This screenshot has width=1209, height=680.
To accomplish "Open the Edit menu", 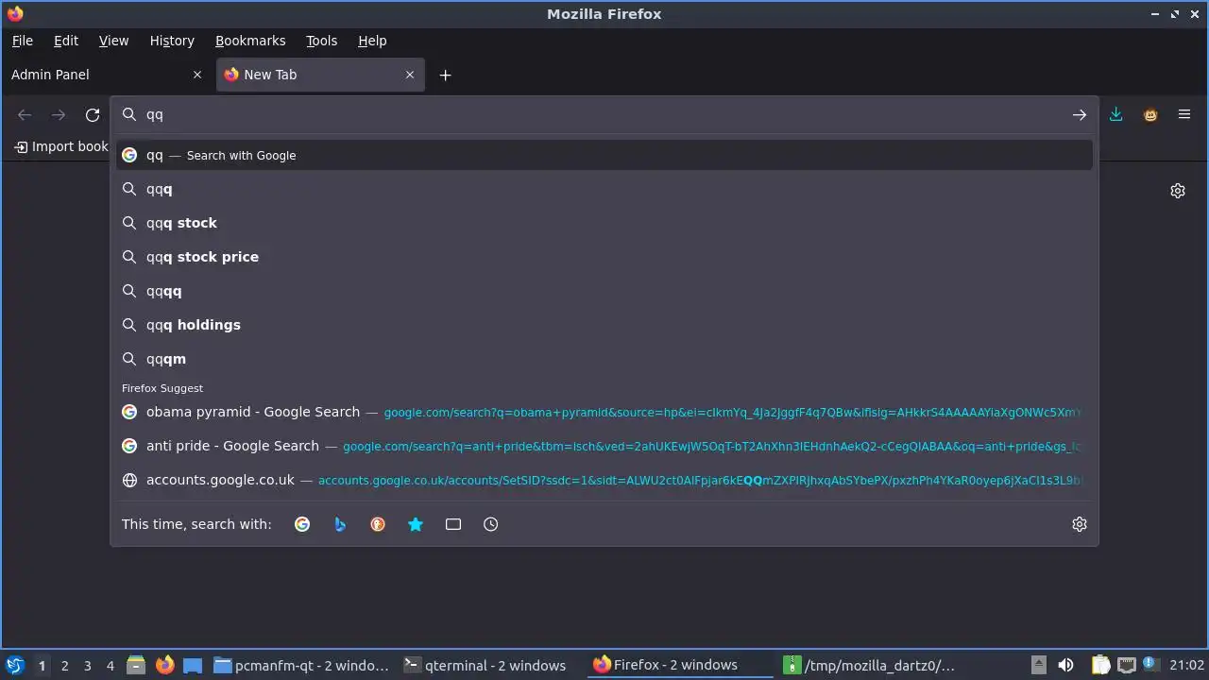I will (x=66, y=41).
